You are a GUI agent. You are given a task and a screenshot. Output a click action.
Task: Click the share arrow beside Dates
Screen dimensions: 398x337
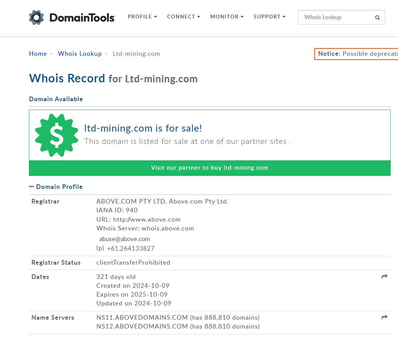click(384, 277)
